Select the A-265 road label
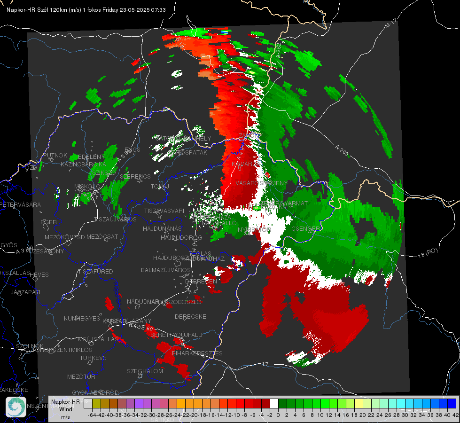 point(342,150)
